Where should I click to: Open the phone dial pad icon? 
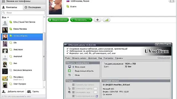(x=3, y=1)
